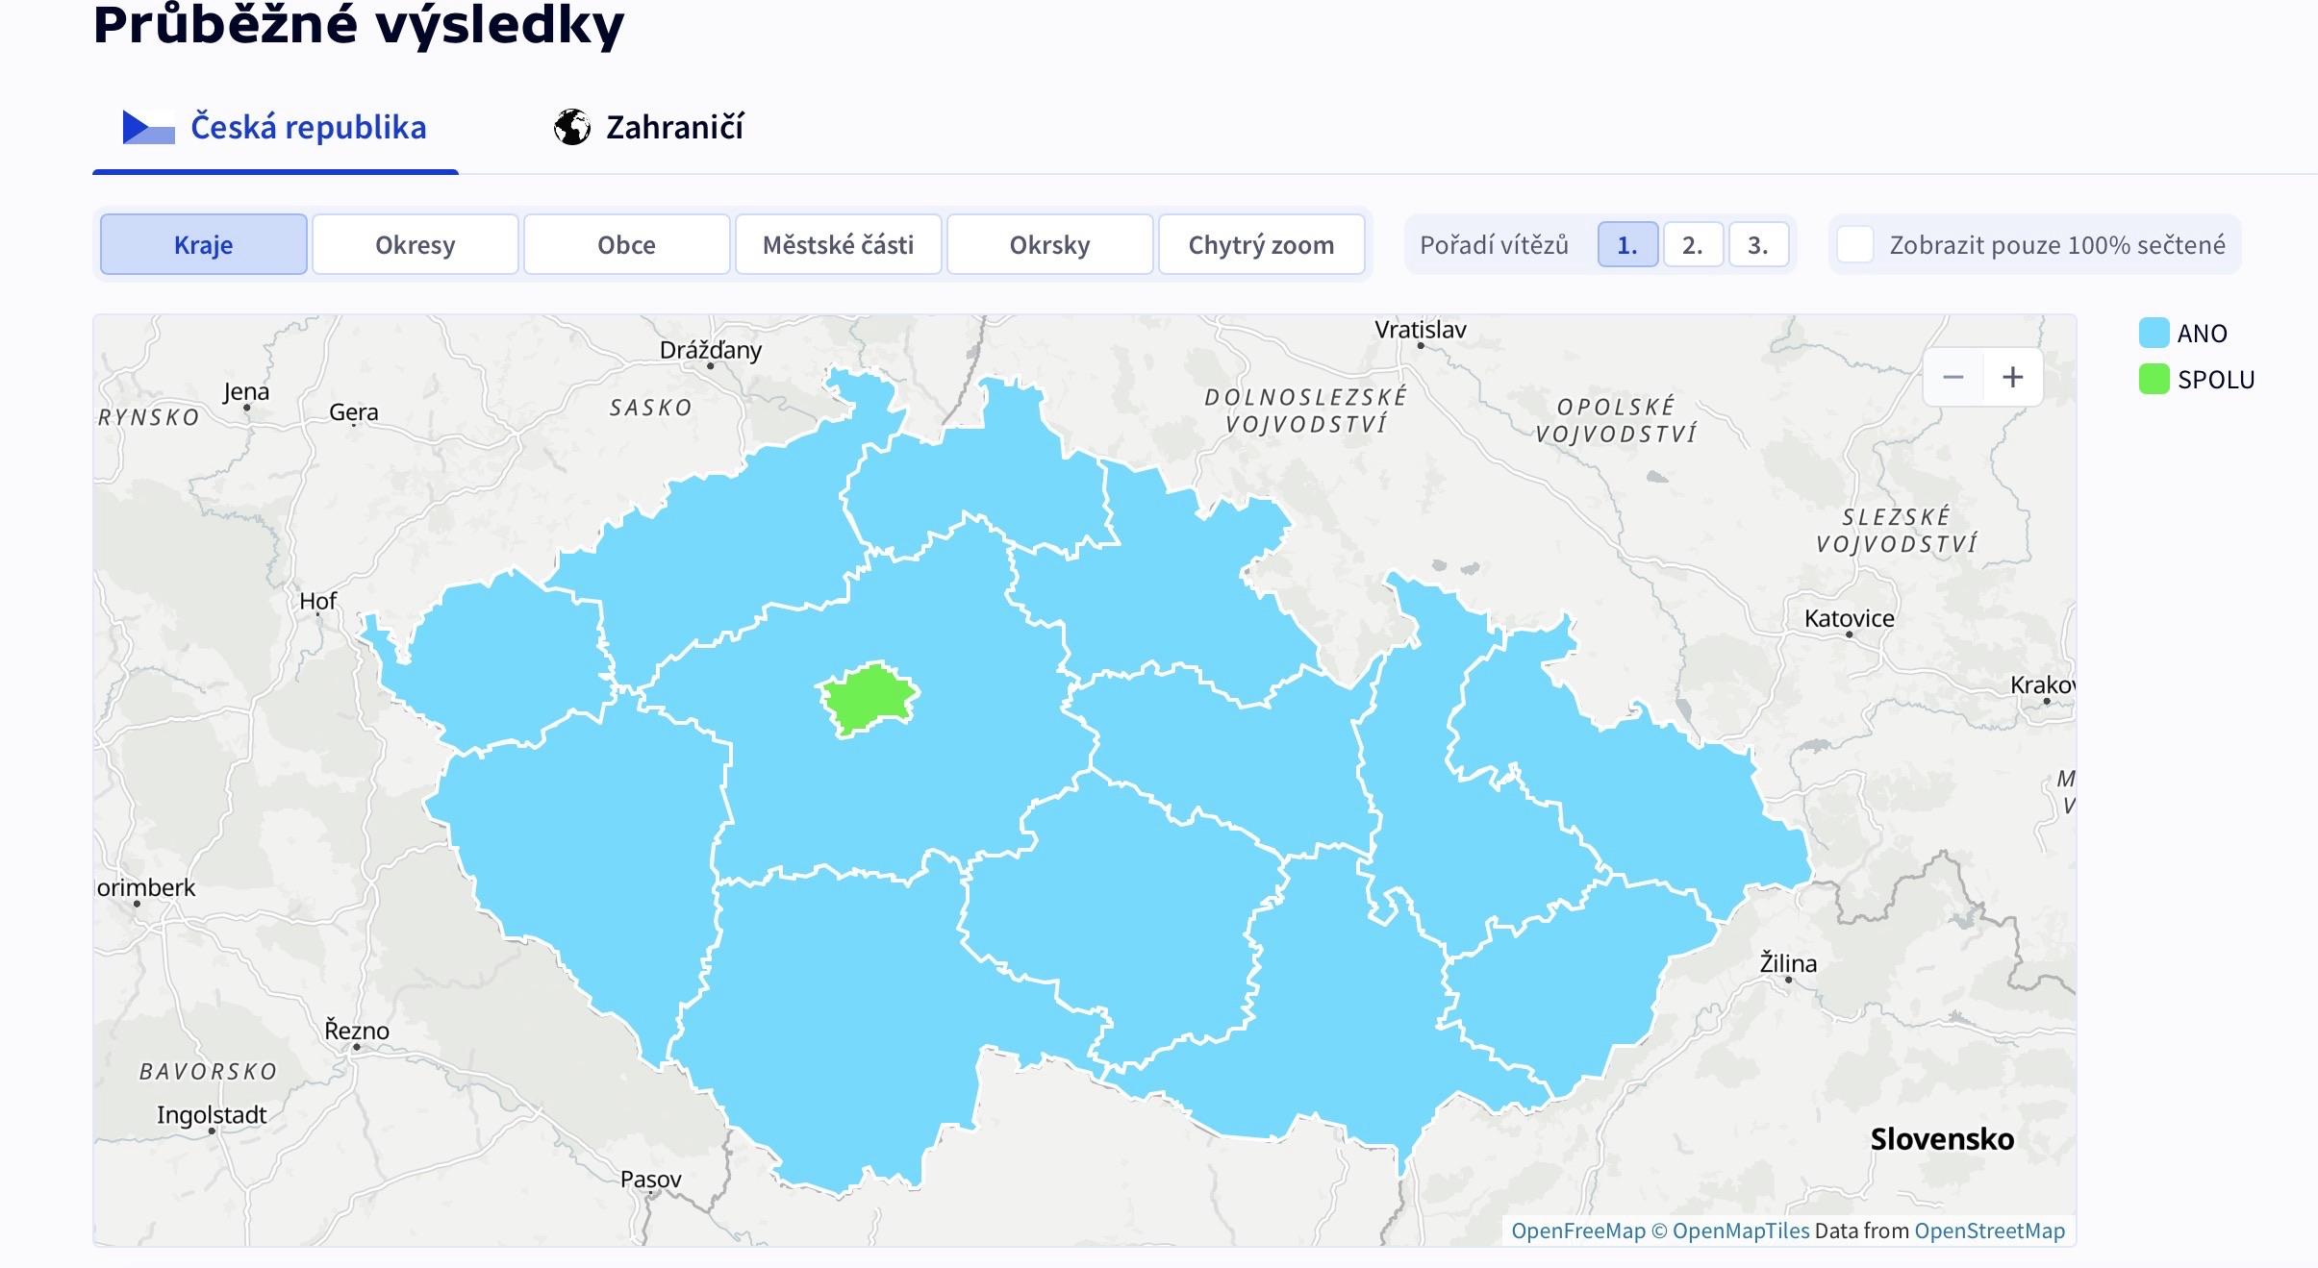
Task: Switch map view to Okresy
Action: [x=416, y=245]
